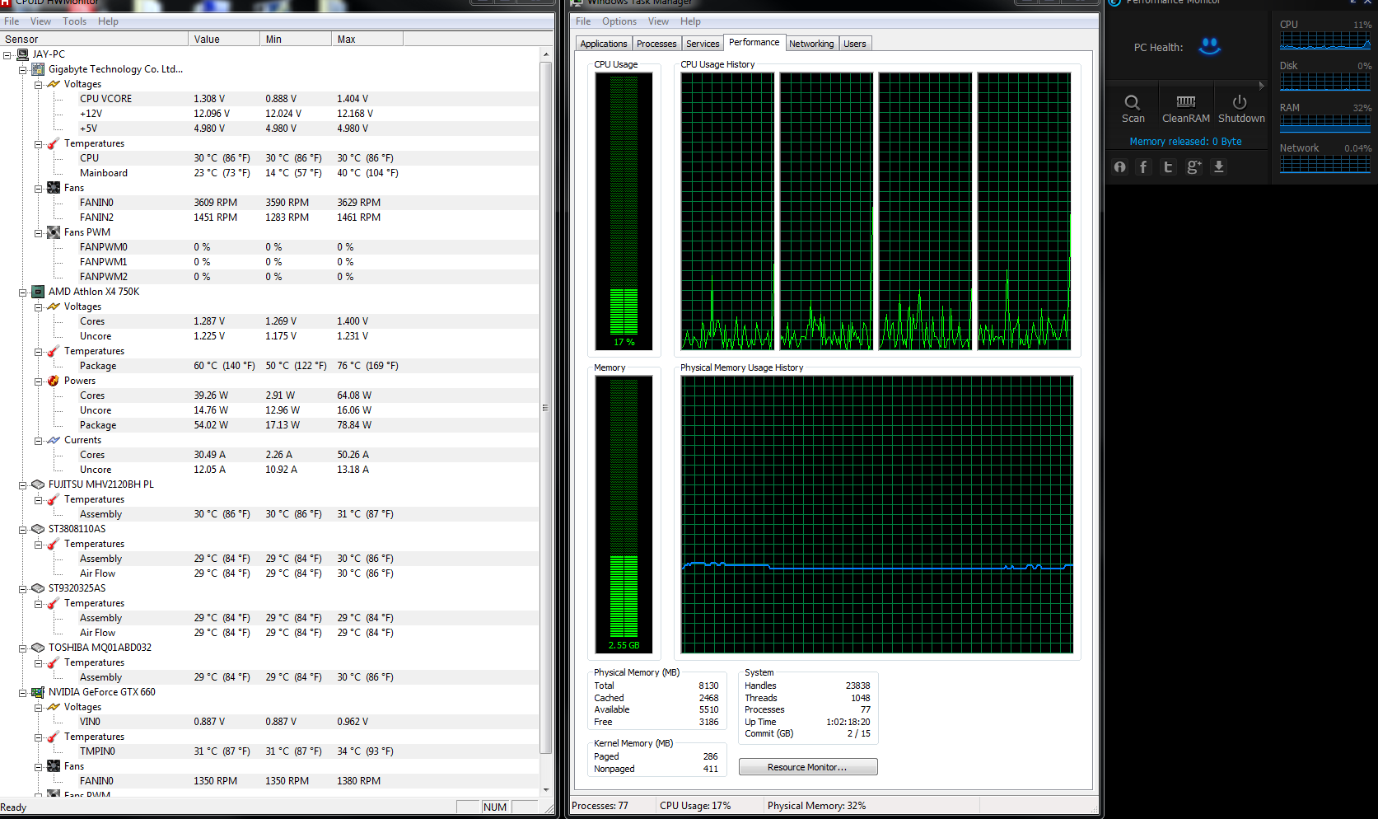Switch to the Networking tab
1378x819 pixels.
tap(811, 44)
